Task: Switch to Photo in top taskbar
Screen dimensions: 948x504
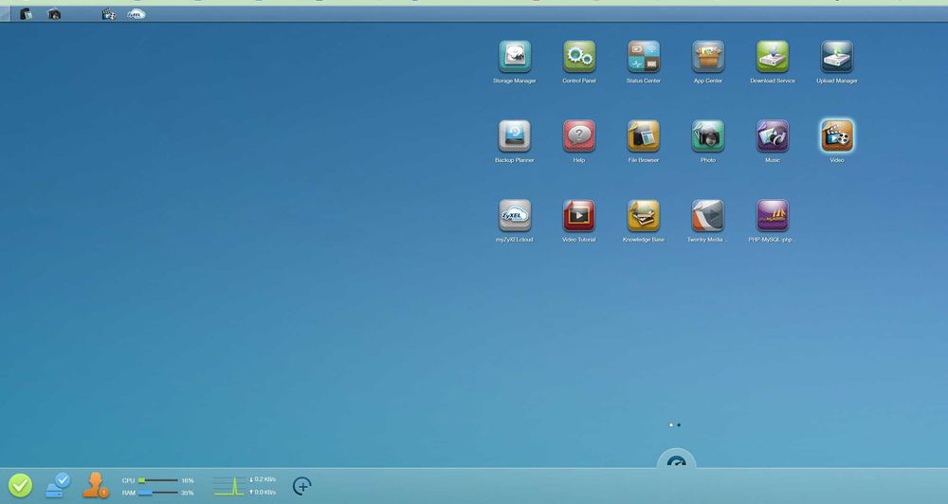Action: point(54,14)
